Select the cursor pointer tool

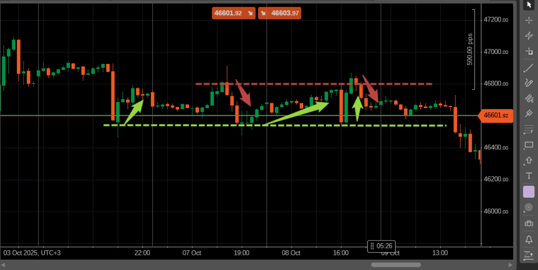[529, 5]
